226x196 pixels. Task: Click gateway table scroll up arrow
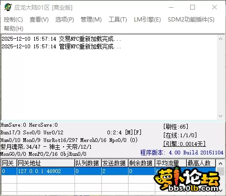click(220, 163)
